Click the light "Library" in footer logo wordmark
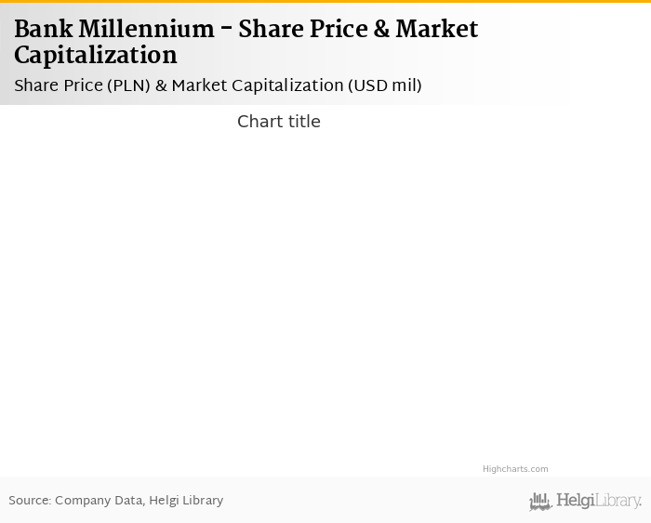Image resolution: width=651 pixels, height=523 pixels. (x=618, y=502)
